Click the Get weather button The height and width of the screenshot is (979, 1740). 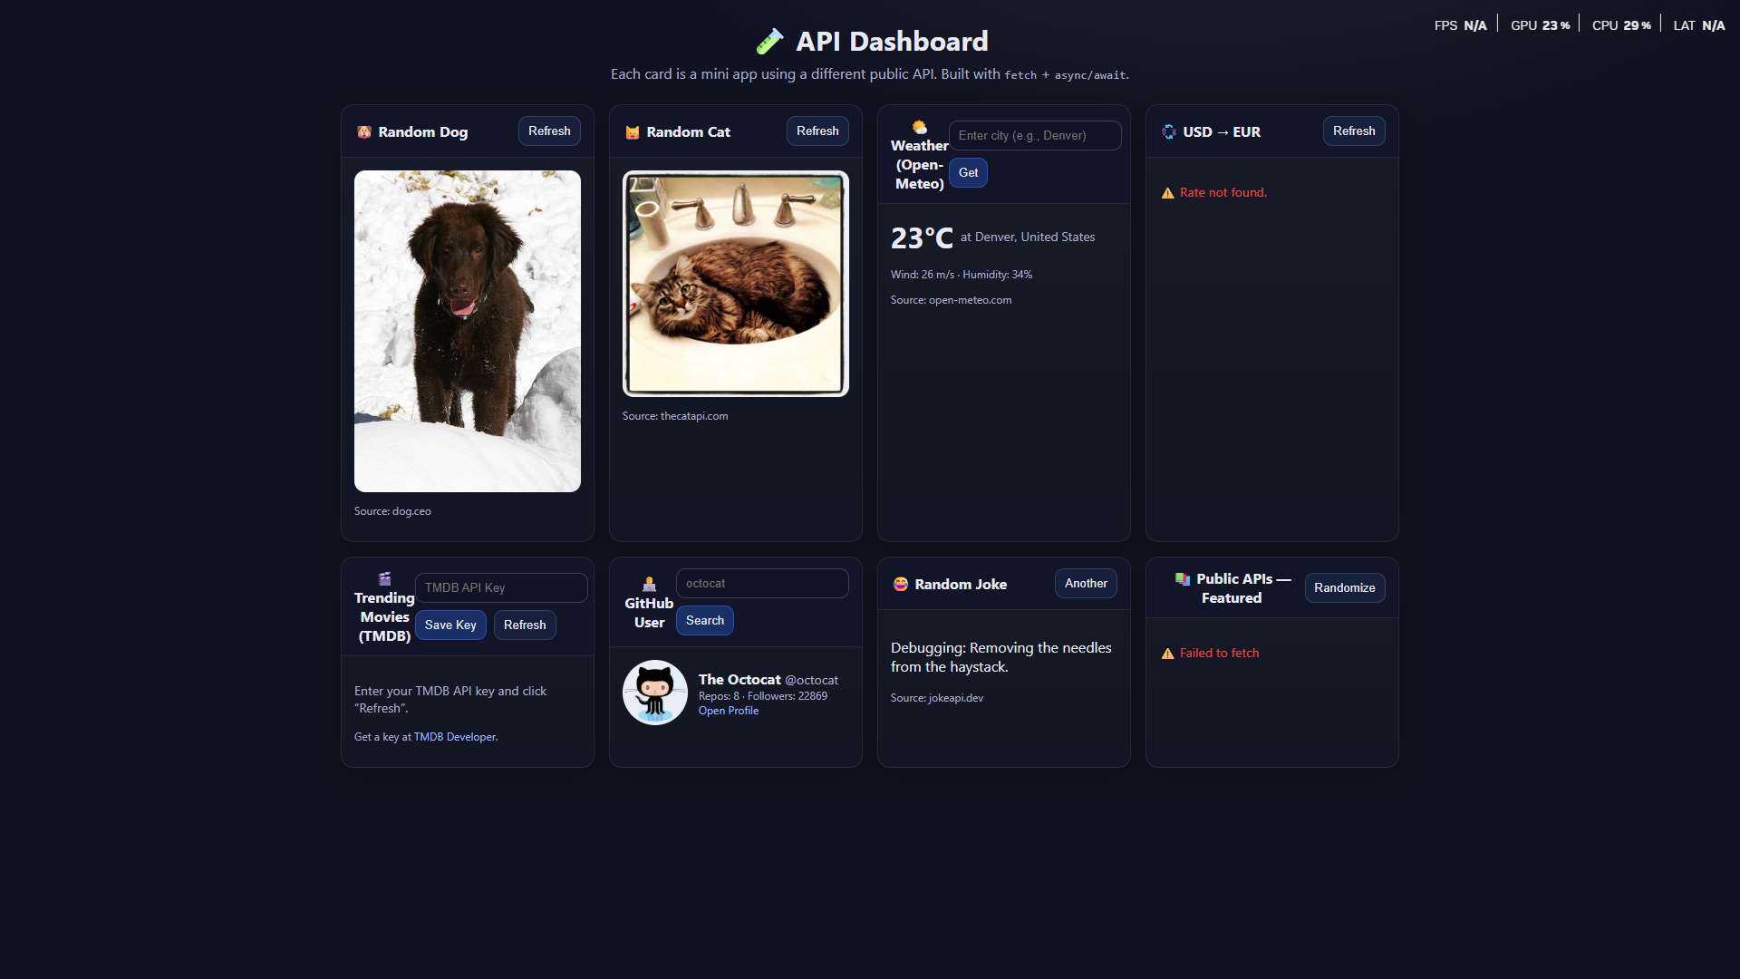pyautogui.click(x=968, y=173)
